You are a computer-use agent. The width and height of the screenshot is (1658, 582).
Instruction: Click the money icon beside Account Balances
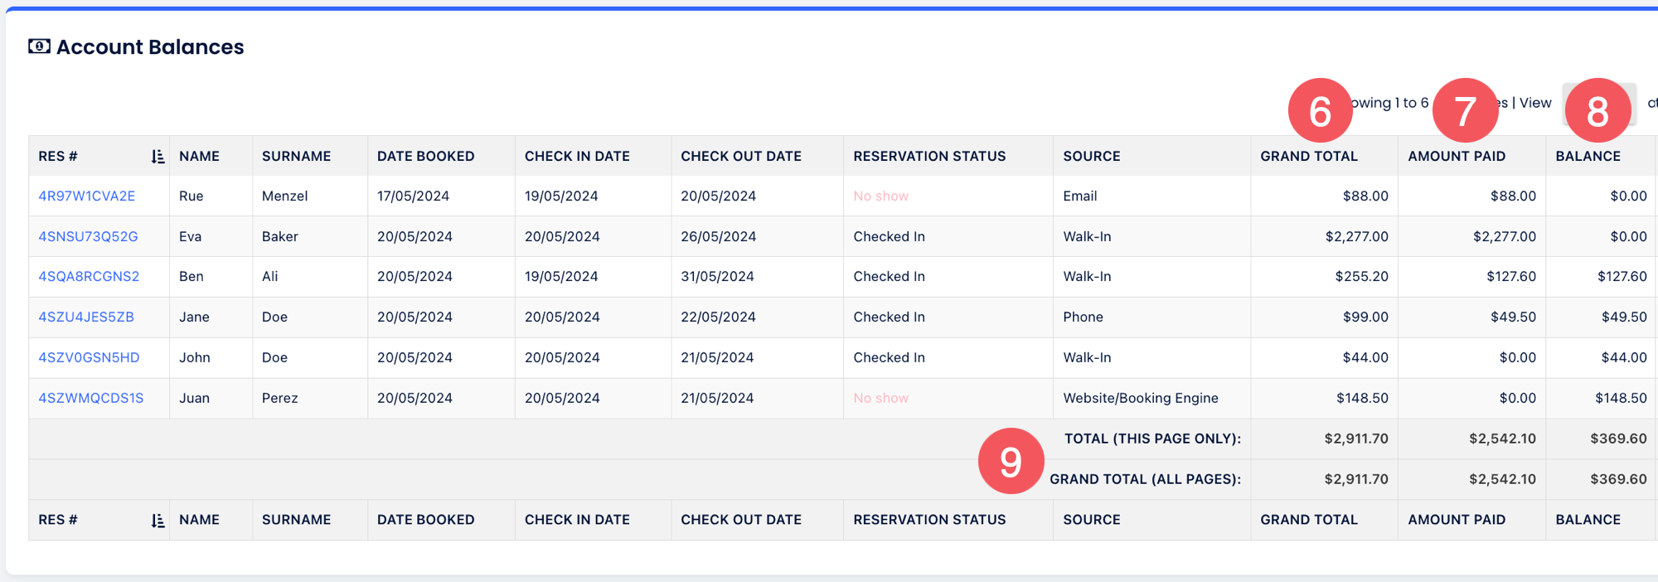[39, 46]
